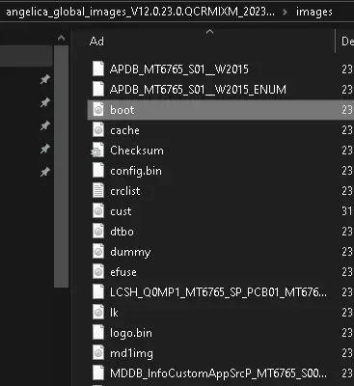
Task: Select the lk file name
Action: 114,313
